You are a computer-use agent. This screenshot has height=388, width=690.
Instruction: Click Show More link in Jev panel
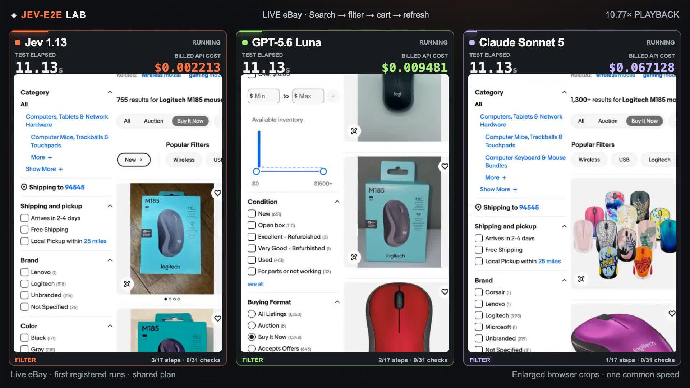click(x=41, y=169)
